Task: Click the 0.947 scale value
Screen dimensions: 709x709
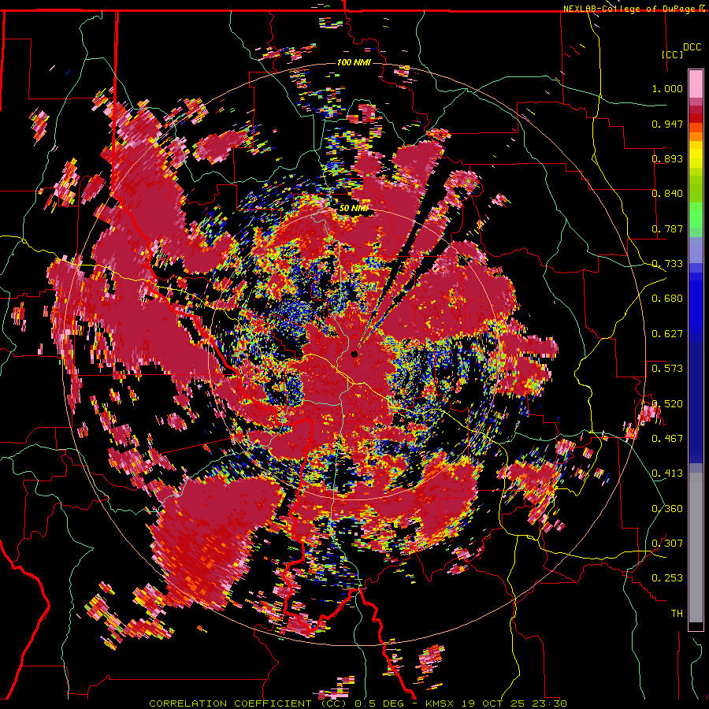Action: (667, 124)
